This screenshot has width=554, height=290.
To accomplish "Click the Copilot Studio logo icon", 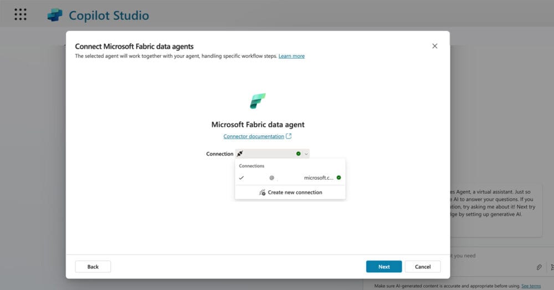I will 55,15.
